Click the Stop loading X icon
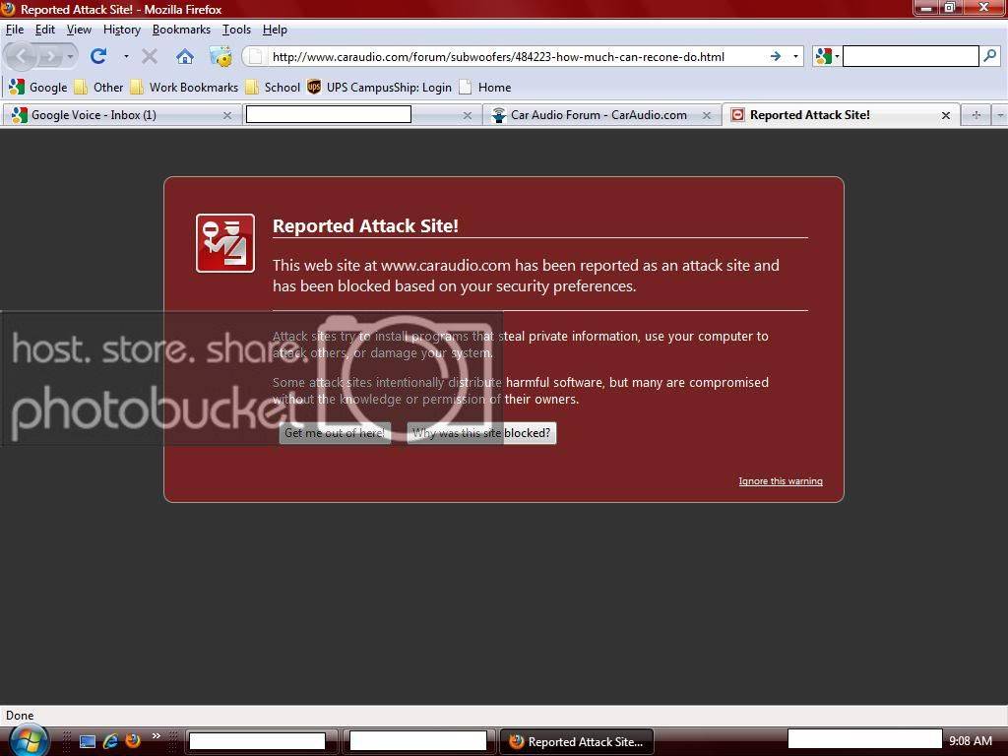The height and width of the screenshot is (756, 1008). click(x=150, y=56)
